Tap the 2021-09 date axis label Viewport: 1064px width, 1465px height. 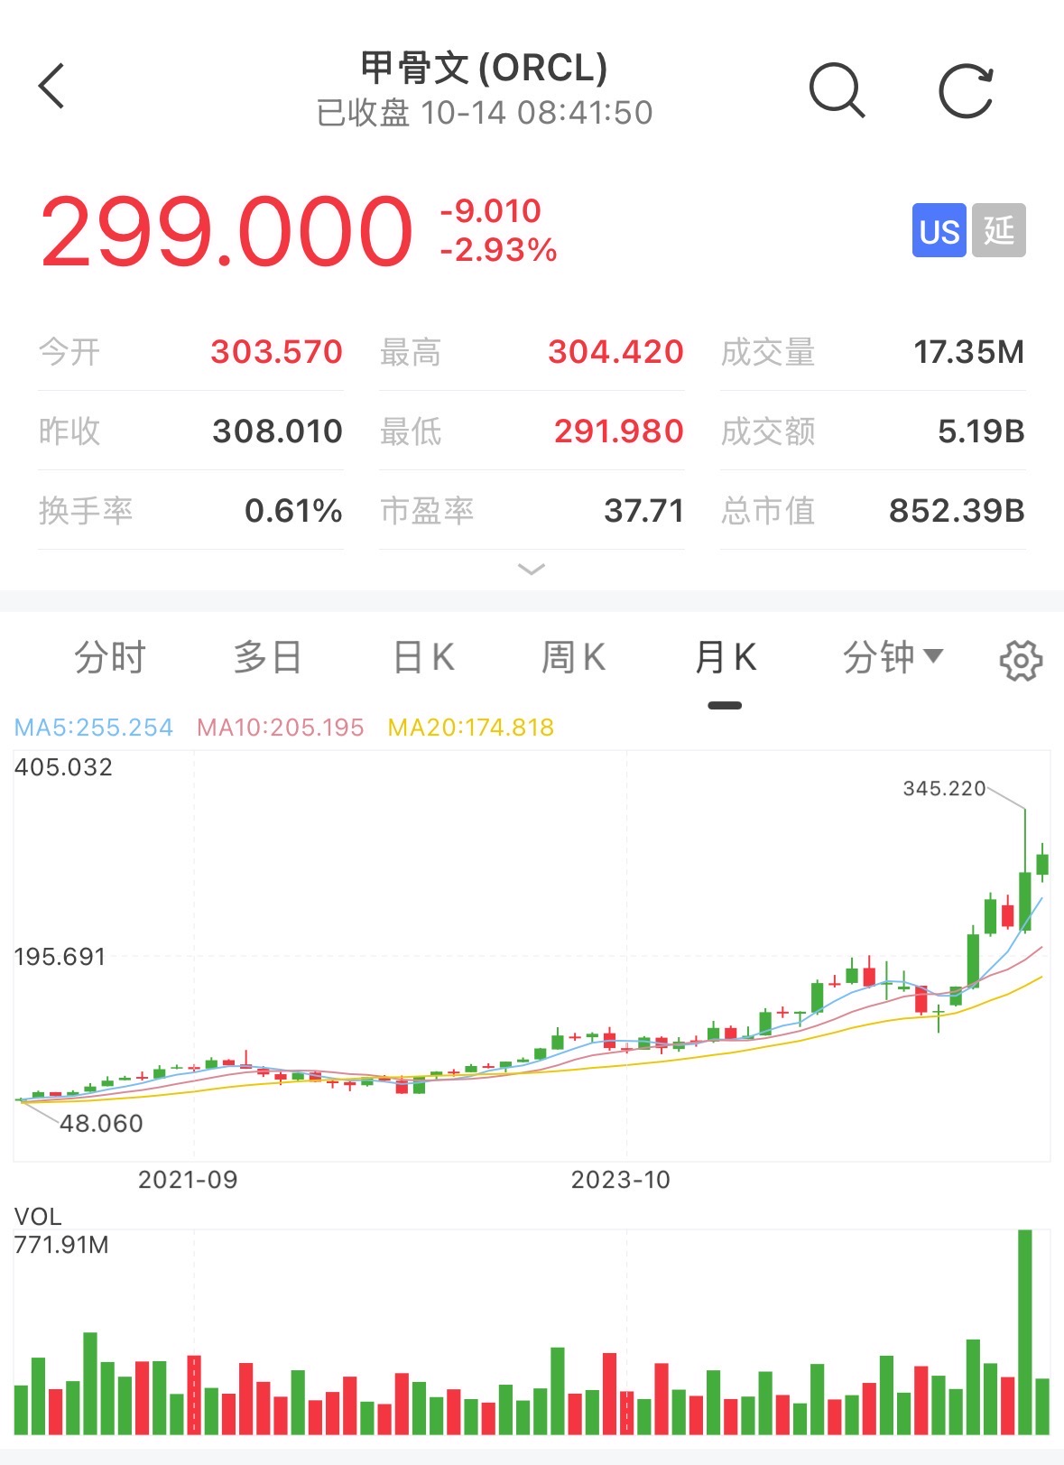click(188, 1180)
